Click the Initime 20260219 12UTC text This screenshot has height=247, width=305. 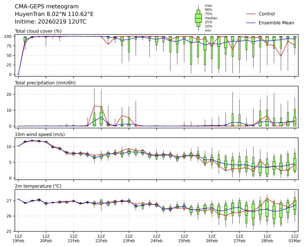50,21
